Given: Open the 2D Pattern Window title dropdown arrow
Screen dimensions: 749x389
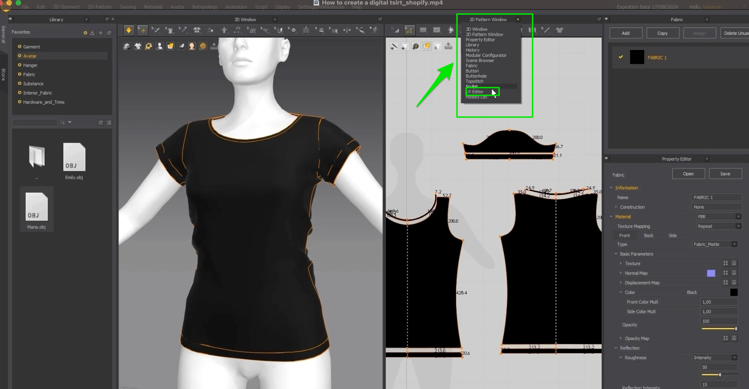Looking at the screenshot, I should click(518, 20).
